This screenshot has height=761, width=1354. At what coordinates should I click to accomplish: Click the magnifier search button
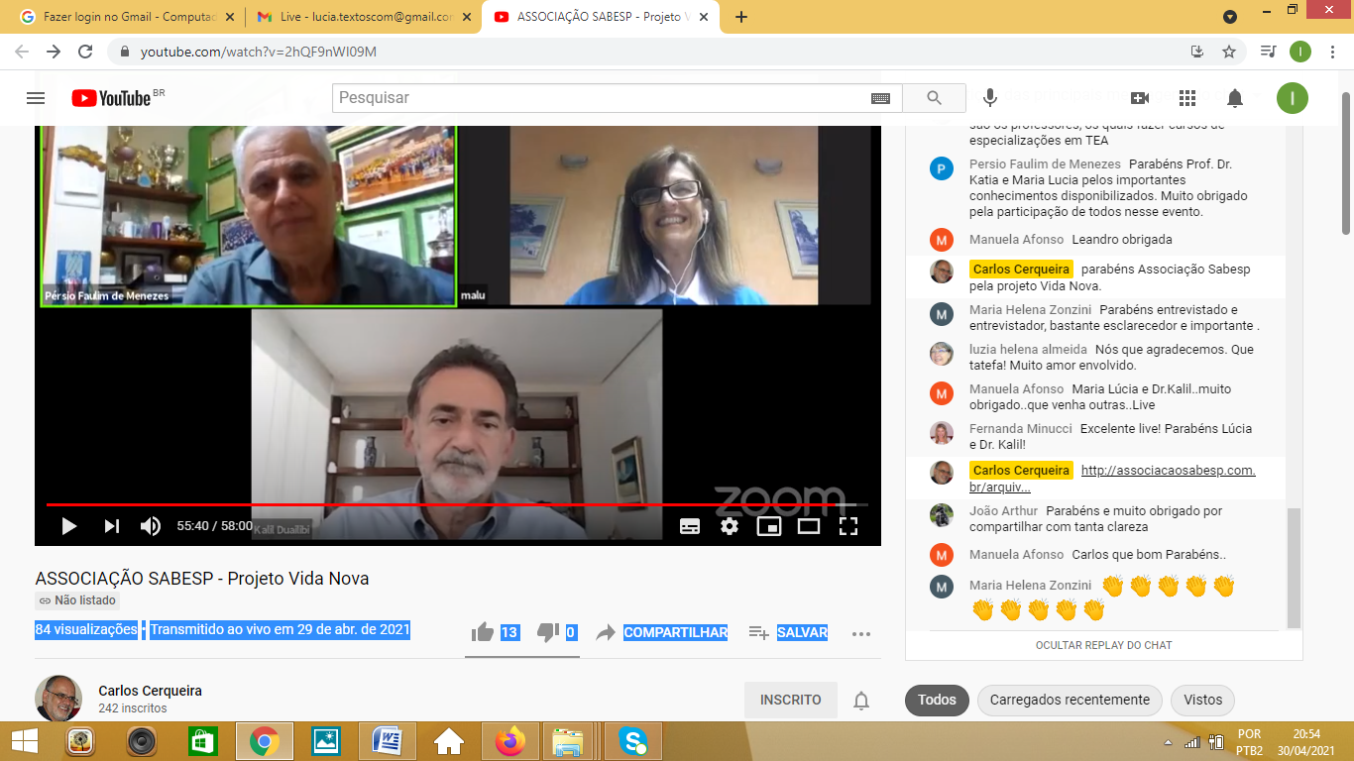click(x=934, y=98)
